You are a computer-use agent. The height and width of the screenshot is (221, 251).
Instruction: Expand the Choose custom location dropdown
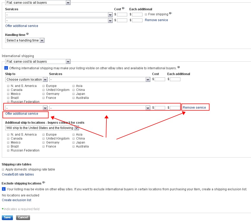tap(26, 79)
